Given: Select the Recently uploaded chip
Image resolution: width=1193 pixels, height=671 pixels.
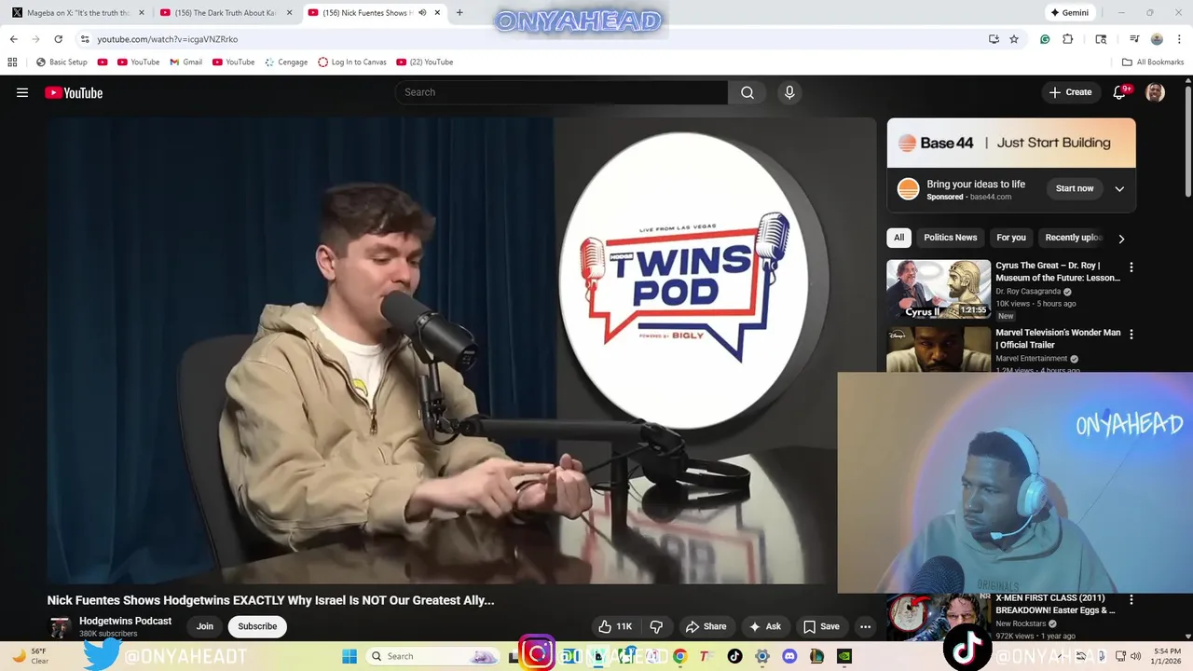Looking at the screenshot, I should click(1074, 238).
